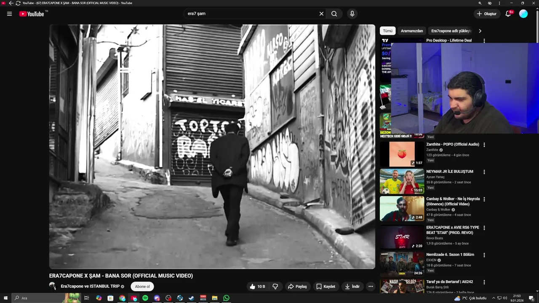Launch Copilot from taskbar
The image size is (539, 303).
pyautogui.click(x=99, y=298)
